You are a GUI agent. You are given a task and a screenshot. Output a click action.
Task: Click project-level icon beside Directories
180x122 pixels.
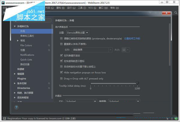coord(49,88)
